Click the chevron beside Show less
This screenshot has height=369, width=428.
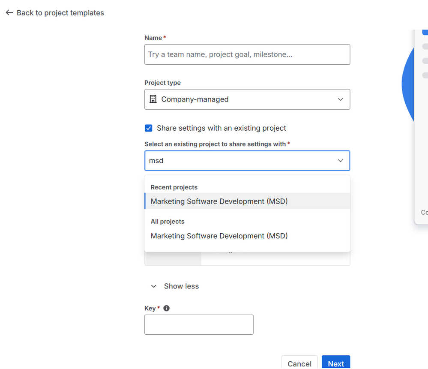tap(154, 286)
